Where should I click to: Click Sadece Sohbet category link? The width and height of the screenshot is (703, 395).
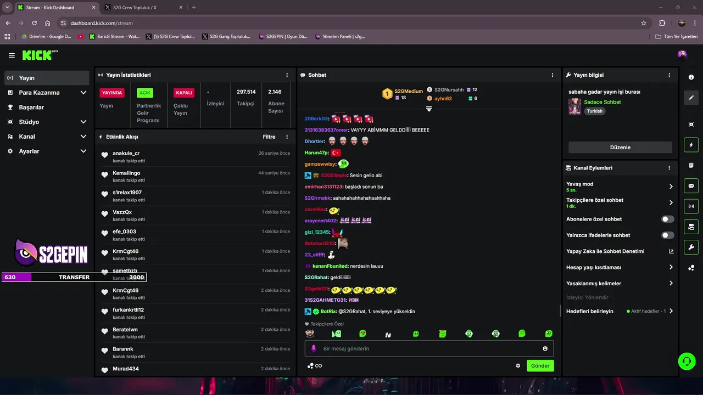point(602,102)
